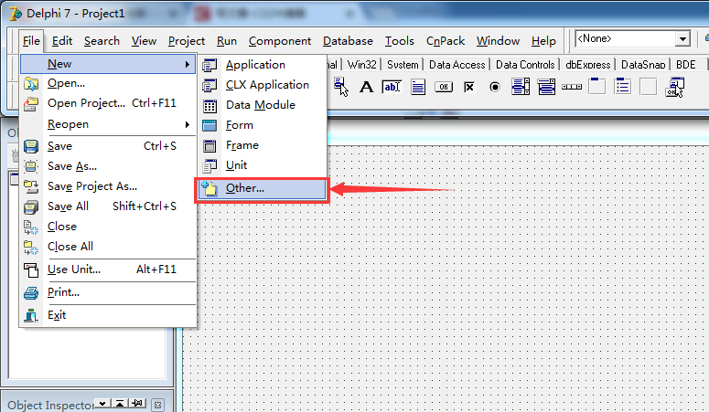Choose Frame in the New submenu
The height and width of the screenshot is (412, 709).
click(x=263, y=145)
